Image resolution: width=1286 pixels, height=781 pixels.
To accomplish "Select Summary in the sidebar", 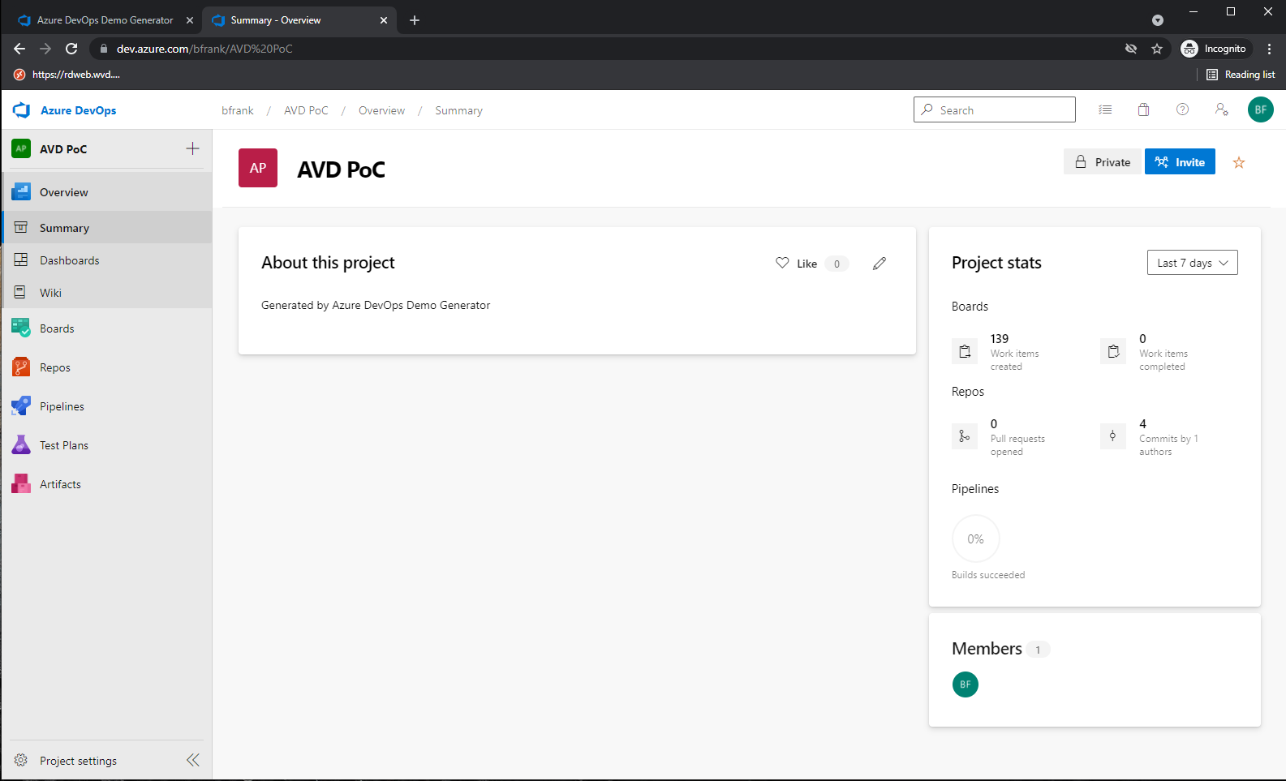I will [106, 228].
